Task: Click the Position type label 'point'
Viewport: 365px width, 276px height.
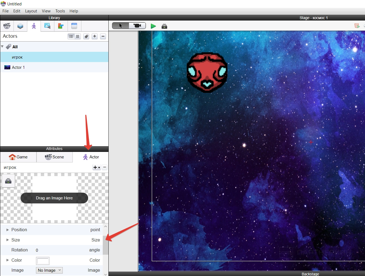Action: 95,230
